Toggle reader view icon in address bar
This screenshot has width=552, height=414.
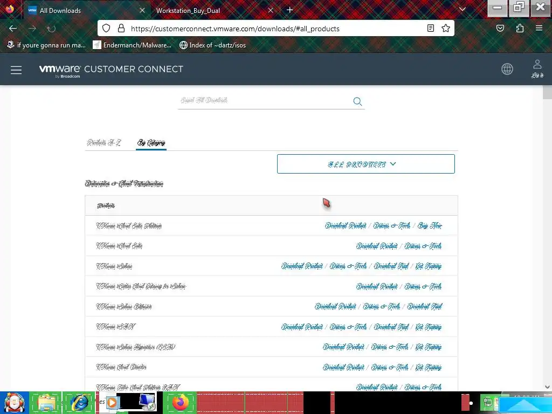tap(430, 28)
